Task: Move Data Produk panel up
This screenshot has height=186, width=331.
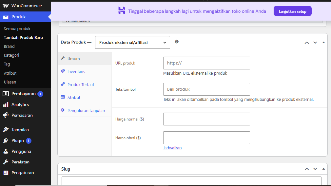Action: [x=307, y=43]
